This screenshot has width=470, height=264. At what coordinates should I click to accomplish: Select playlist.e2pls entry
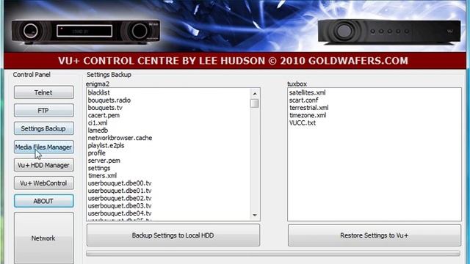coord(106,145)
